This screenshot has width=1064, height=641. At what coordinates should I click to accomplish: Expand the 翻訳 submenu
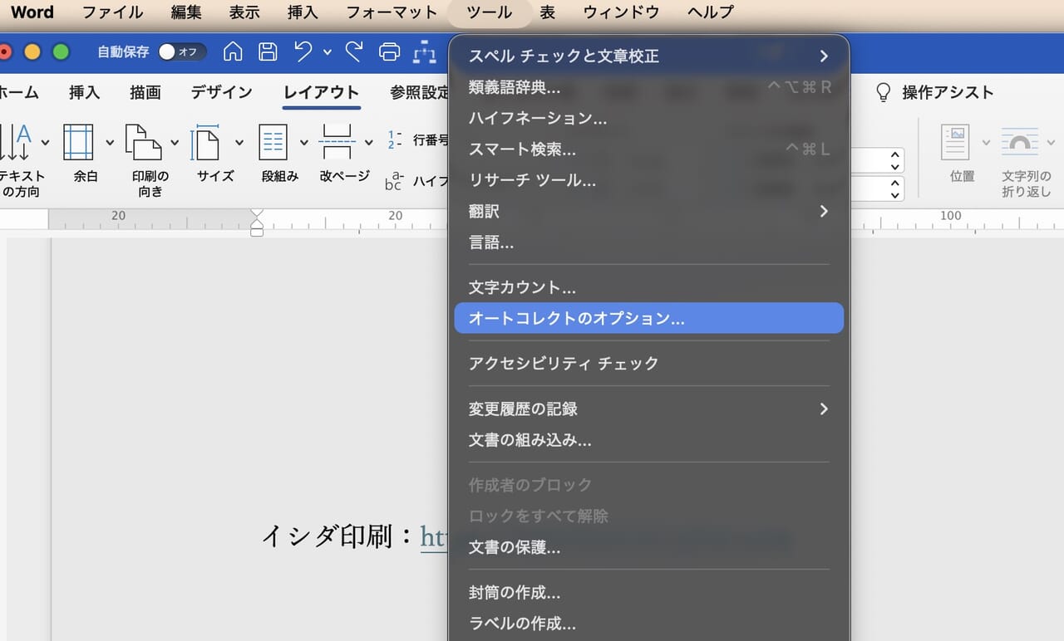coord(649,212)
